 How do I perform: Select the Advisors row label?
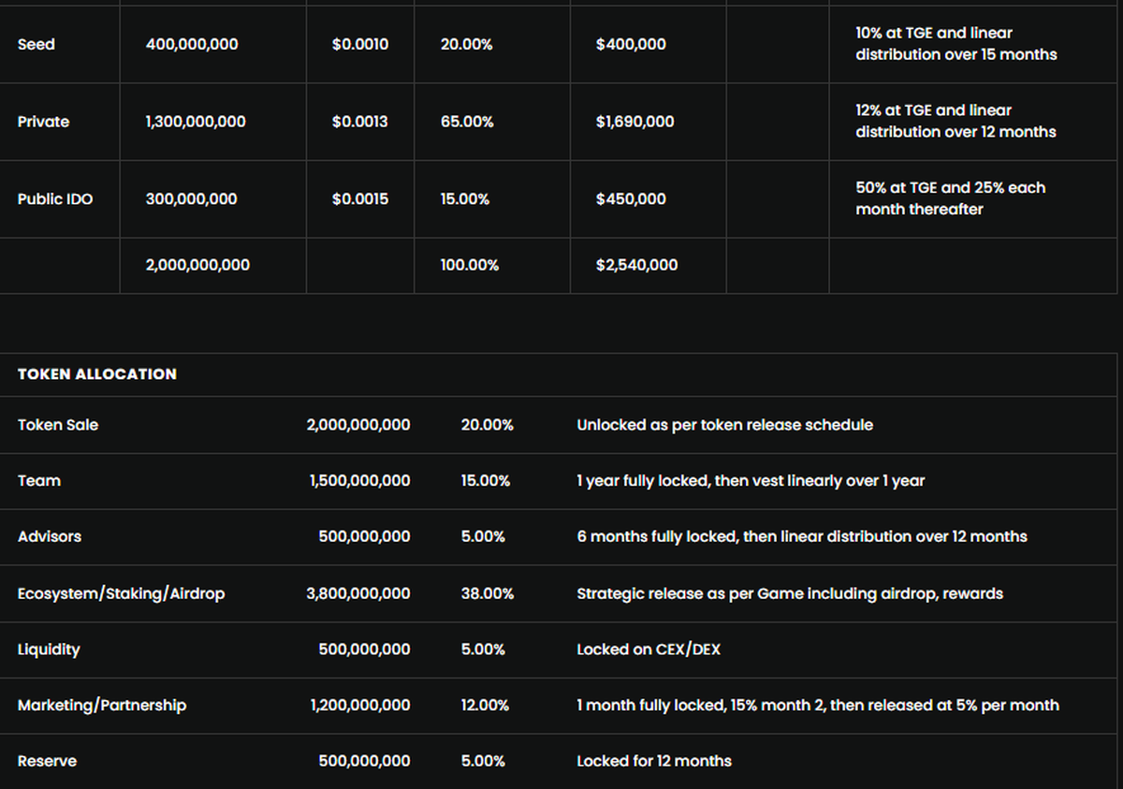pos(50,536)
